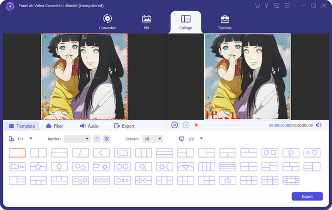Click the right preview image
The image size is (332, 210).
(x=247, y=77)
